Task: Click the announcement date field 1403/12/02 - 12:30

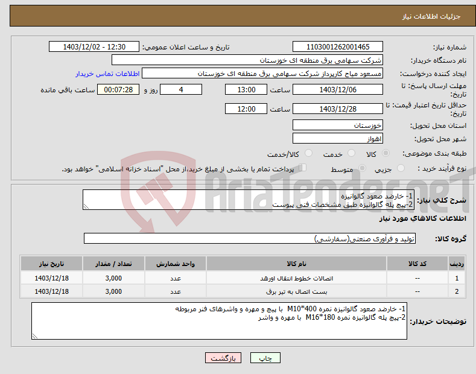Action: click(x=94, y=47)
